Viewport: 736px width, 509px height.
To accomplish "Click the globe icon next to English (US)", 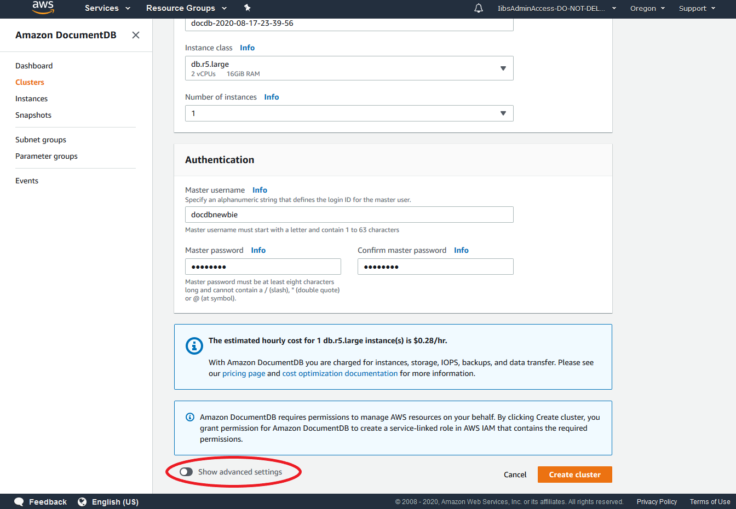I will (x=82, y=501).
